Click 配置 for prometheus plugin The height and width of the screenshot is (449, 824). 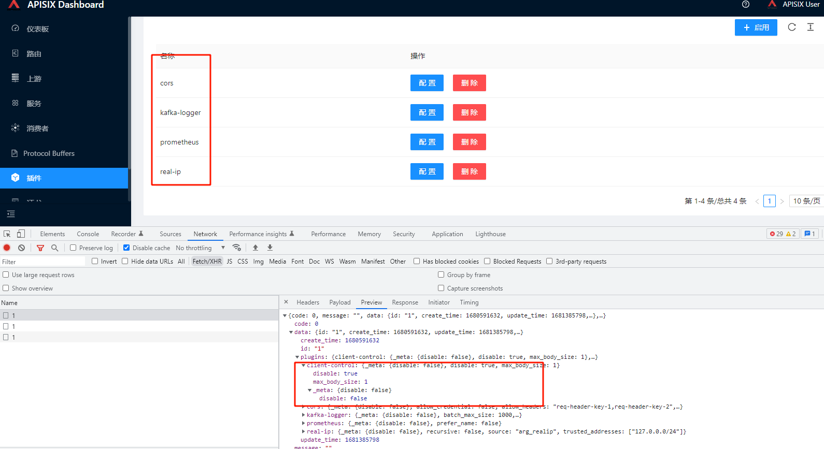point(427,142)
